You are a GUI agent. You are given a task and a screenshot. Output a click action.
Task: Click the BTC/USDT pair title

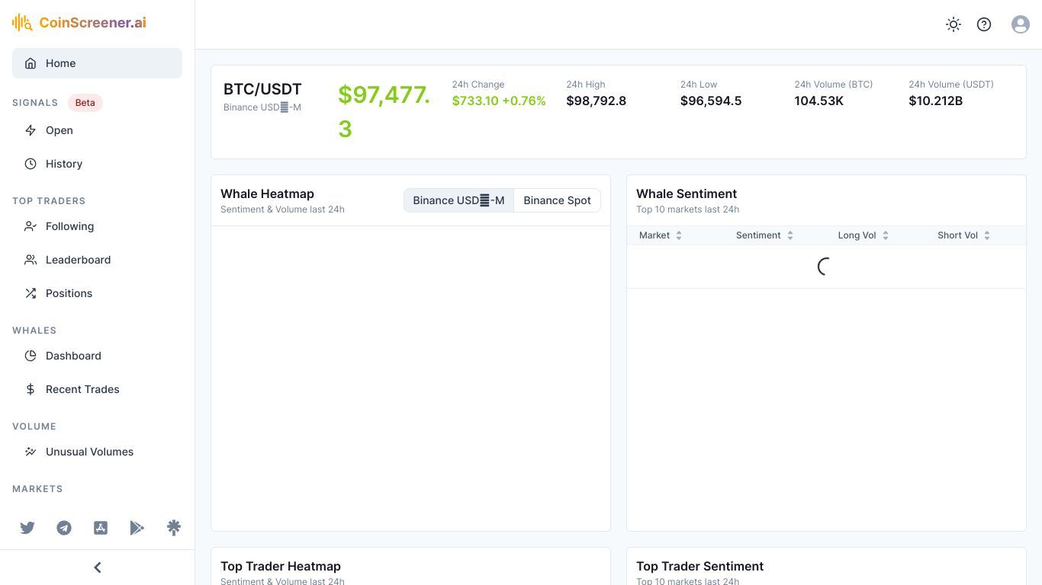(262, 89)
